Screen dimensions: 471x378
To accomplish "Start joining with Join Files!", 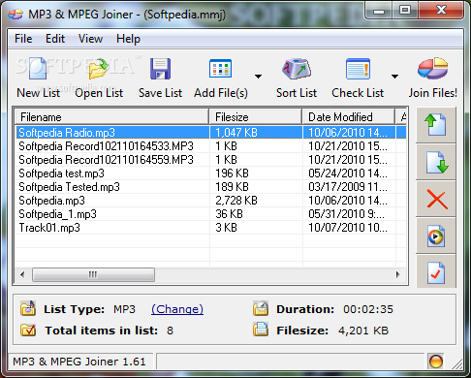I will click(x=432, y=79).
